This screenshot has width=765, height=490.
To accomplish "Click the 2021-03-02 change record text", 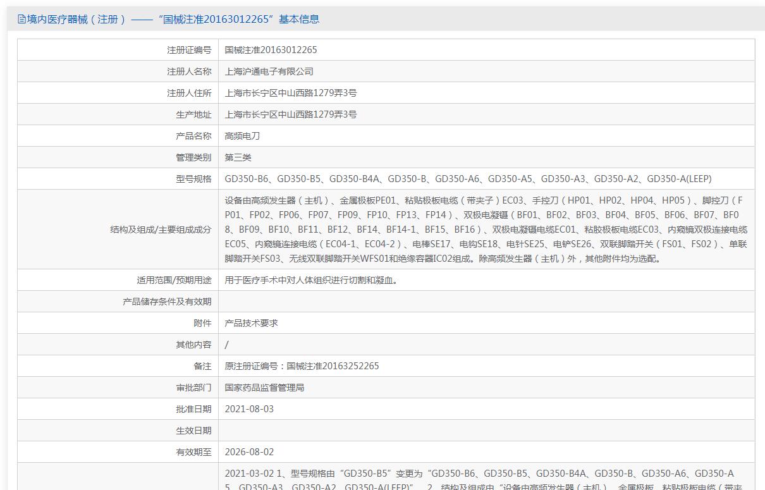I will click(x=484, y=481).
